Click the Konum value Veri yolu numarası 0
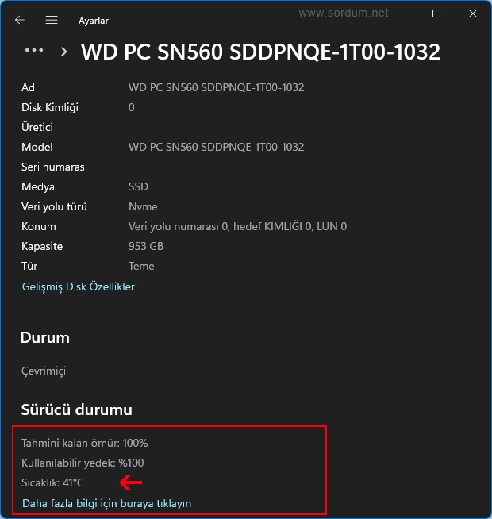492x519 pixels. click(x=237, y=226)
